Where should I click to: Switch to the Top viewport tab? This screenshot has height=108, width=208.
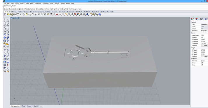pos(23,106)
